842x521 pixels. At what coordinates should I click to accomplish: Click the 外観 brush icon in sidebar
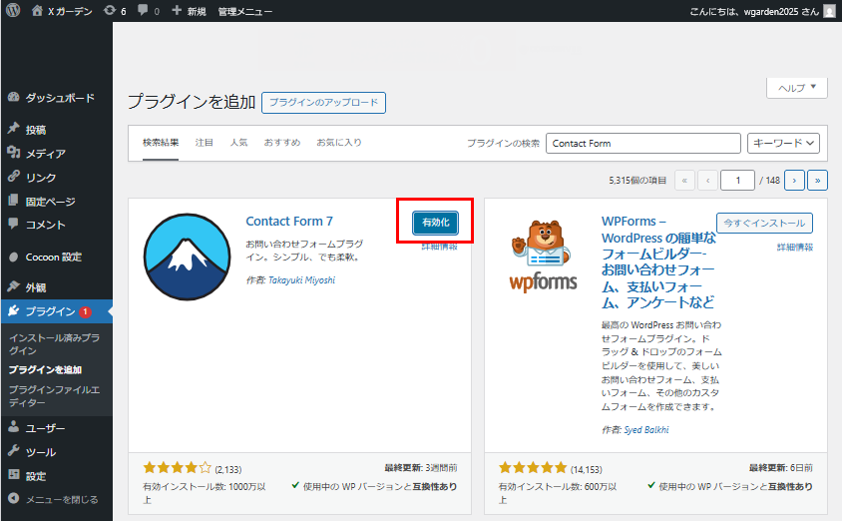pyautogui.click(x=13, y=286)
